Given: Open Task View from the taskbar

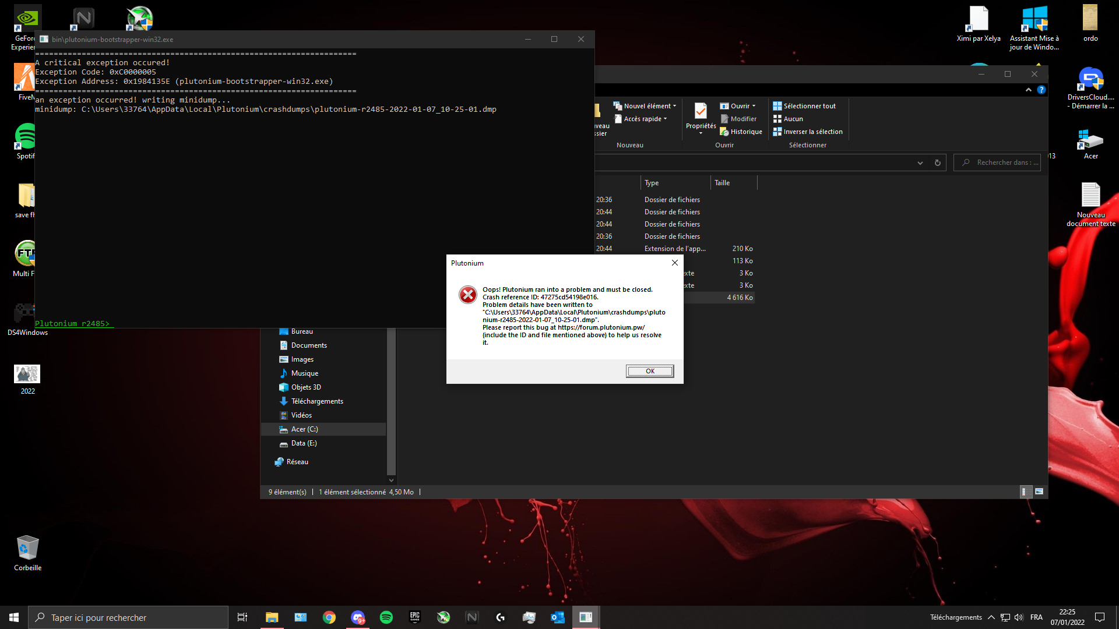Looking at the screenshot, I should (x=242, y=617).
